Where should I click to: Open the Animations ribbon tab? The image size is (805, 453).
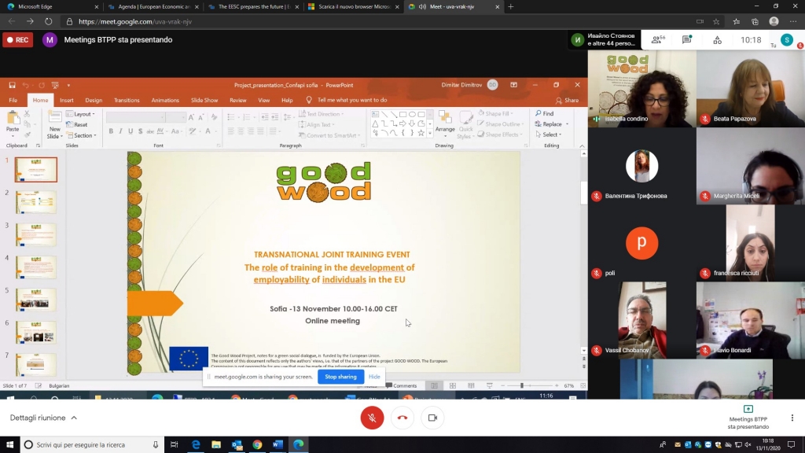165,100
